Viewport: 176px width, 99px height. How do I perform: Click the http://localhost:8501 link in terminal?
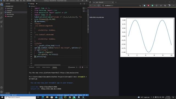pyautogui.click(x=48, y=87)
